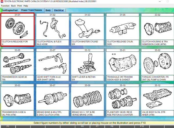Click figure number label 35-10
174x128 pixels.
[122, 85]
